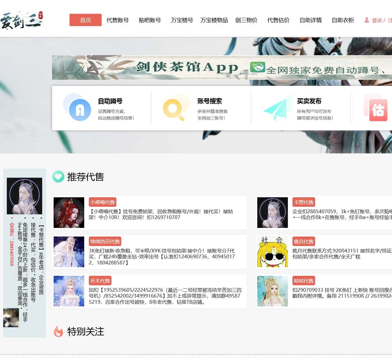This screenshot has width=392, height=358.
Task: Click the 买卖发布 paper plane icon
Action: [x=278, y=108]
